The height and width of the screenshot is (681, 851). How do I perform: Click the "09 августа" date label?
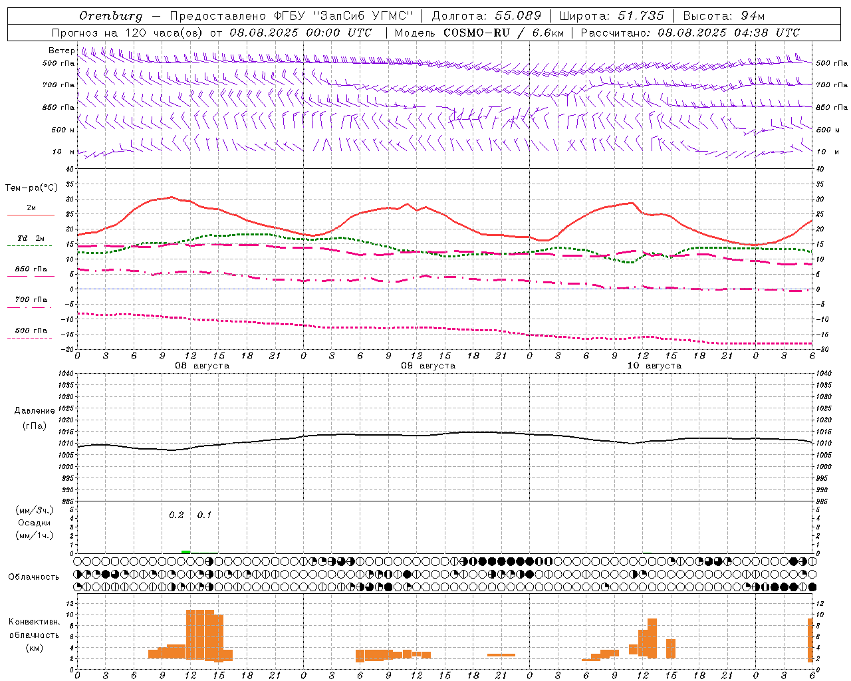click(x=428, y=366)
